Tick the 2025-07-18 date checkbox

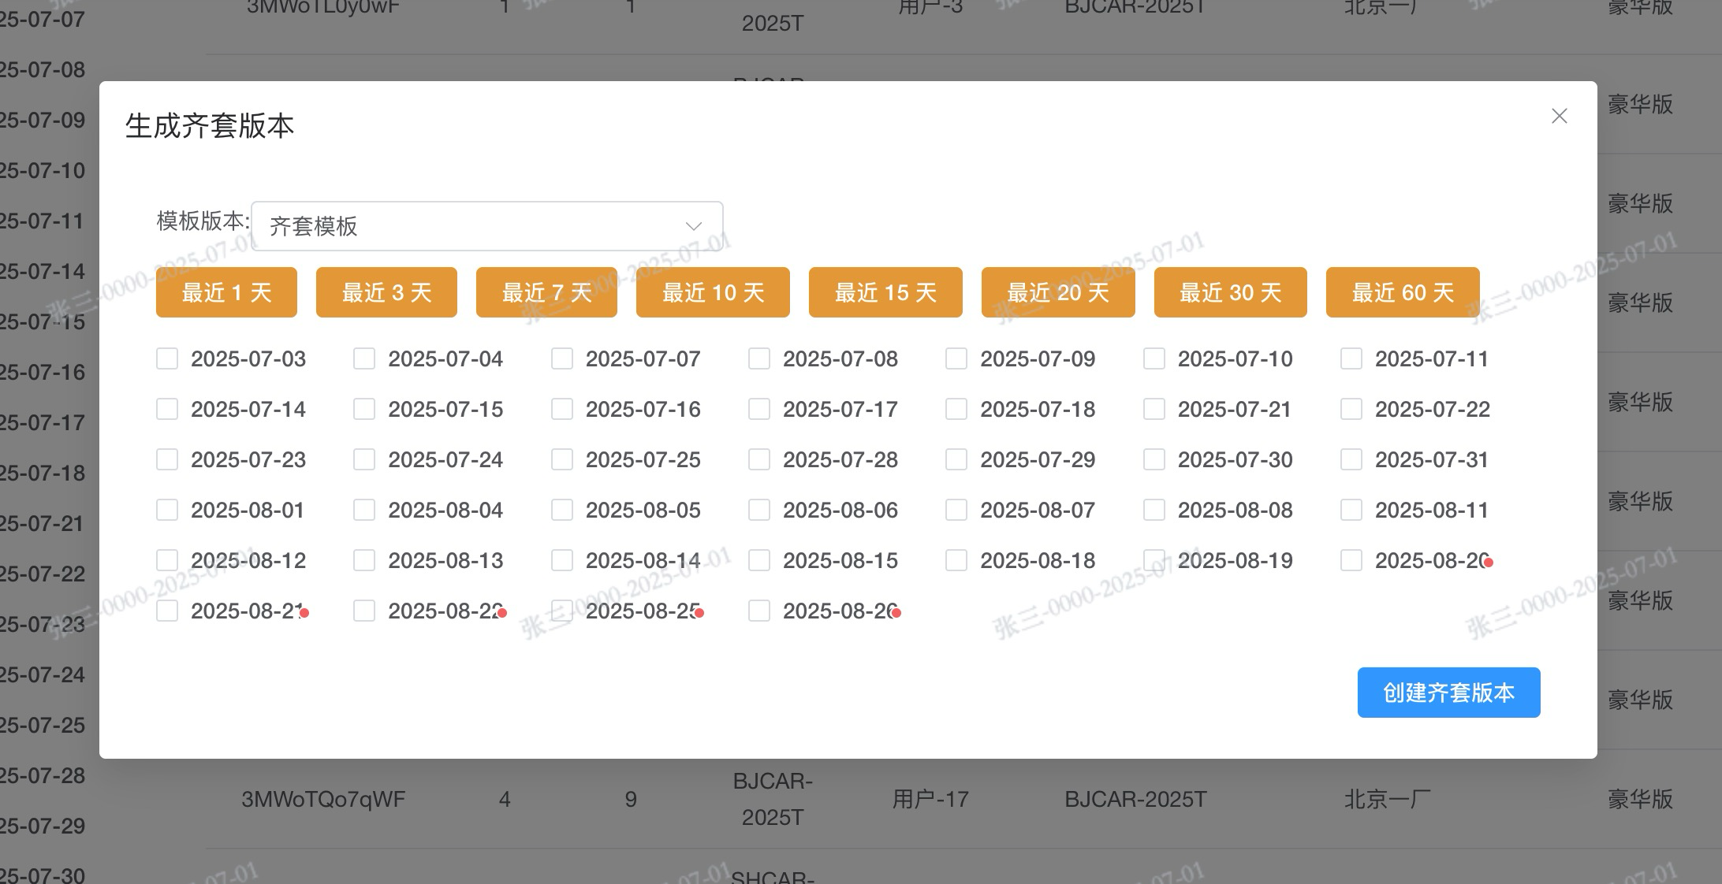pyautogui.click(x=956, y=410)
